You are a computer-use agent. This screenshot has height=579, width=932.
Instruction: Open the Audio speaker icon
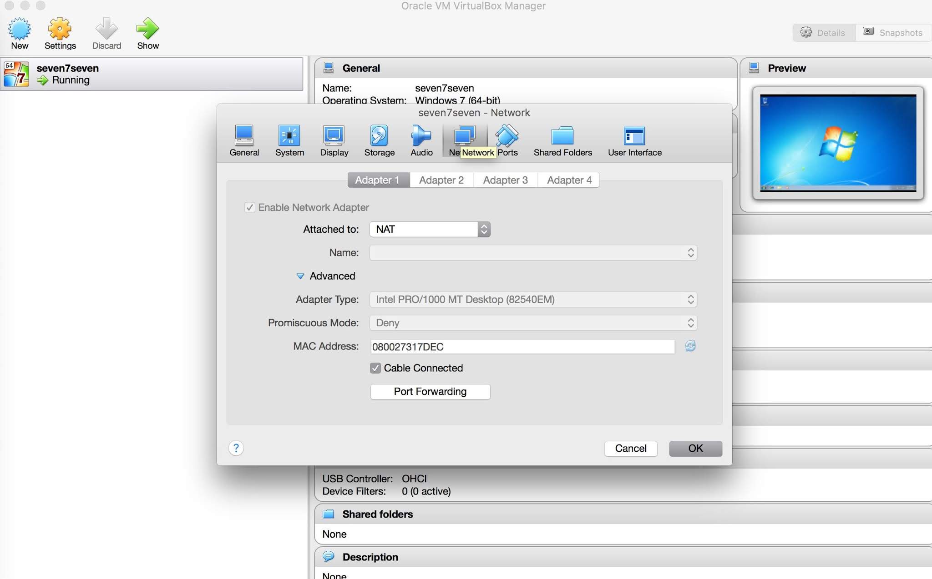coord(421,135)
